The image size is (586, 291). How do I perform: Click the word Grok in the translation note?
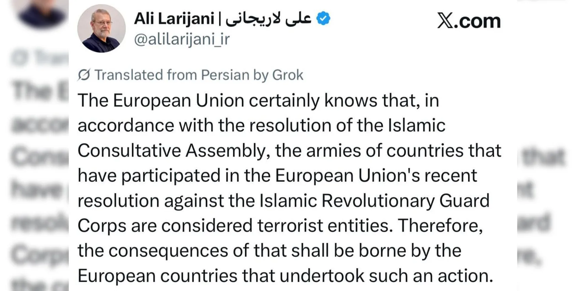pos(288,75)
